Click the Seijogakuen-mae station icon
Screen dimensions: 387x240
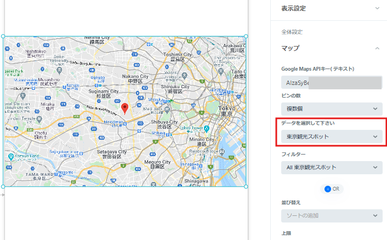click(x=81, y=153)
